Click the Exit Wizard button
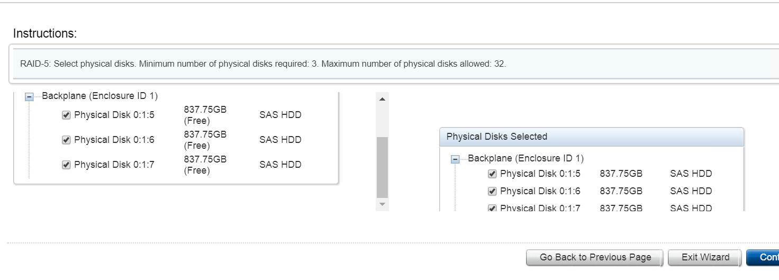The image size is (779, 280). point(705,258)
